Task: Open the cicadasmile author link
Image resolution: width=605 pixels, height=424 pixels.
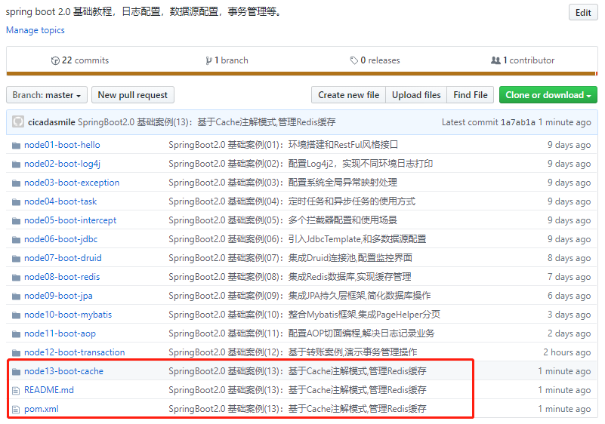Action: [51, 122]
